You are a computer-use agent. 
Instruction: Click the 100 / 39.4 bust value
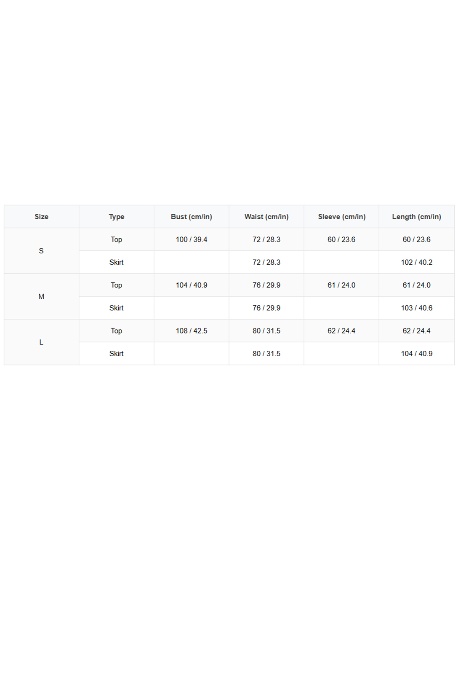point(192,239)
